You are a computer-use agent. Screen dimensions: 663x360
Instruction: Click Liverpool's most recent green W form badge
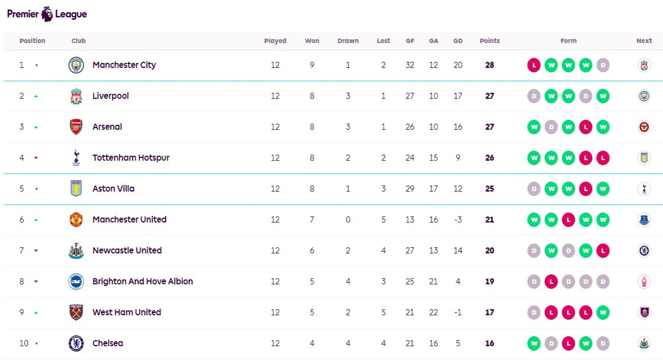[x=603, y=96]
